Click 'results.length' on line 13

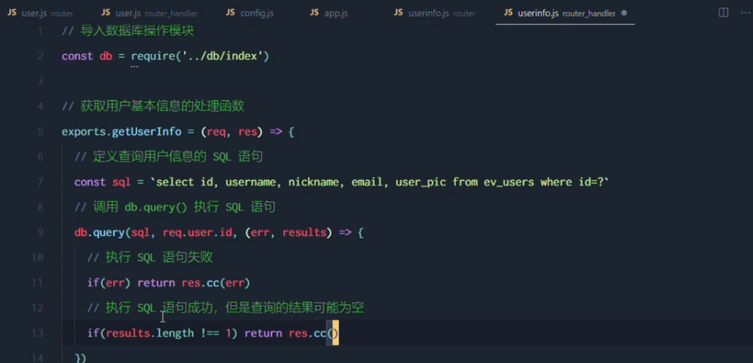point(150,333)
